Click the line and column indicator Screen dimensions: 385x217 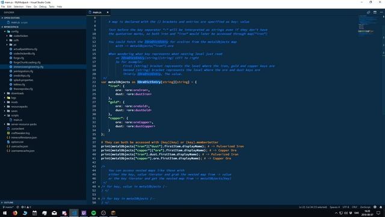[x=313, y=207]
